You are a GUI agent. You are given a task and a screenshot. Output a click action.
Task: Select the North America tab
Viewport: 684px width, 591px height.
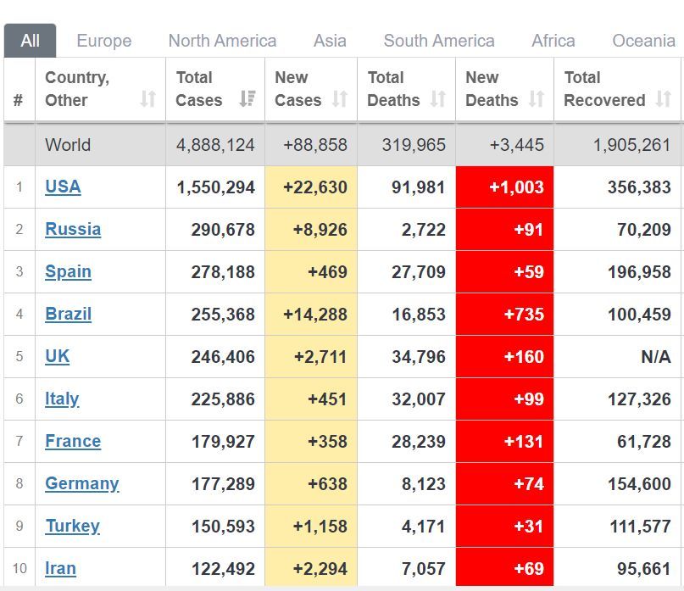click(222, 41)
